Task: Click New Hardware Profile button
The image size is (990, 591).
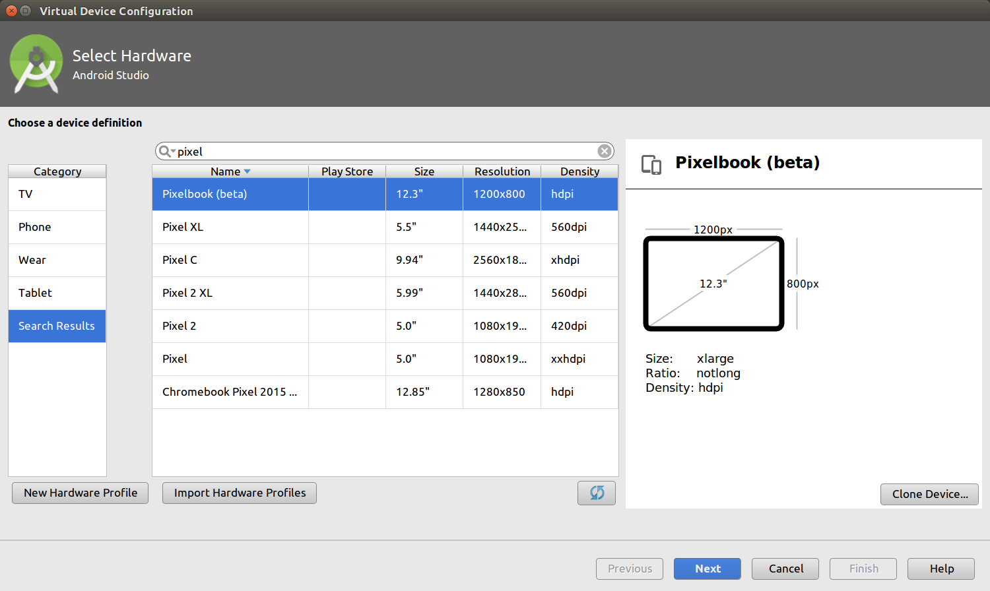Action: click(81, 493)
